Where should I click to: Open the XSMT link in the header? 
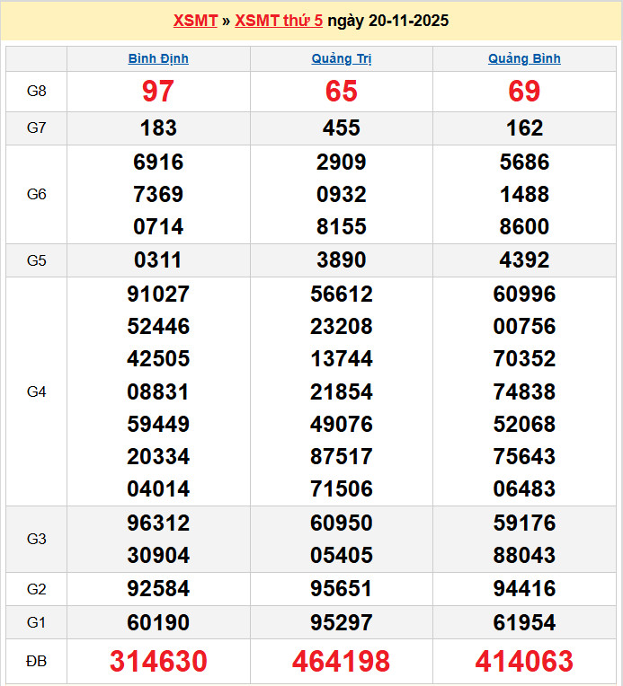pyautogui.click(x=194, y=21)
